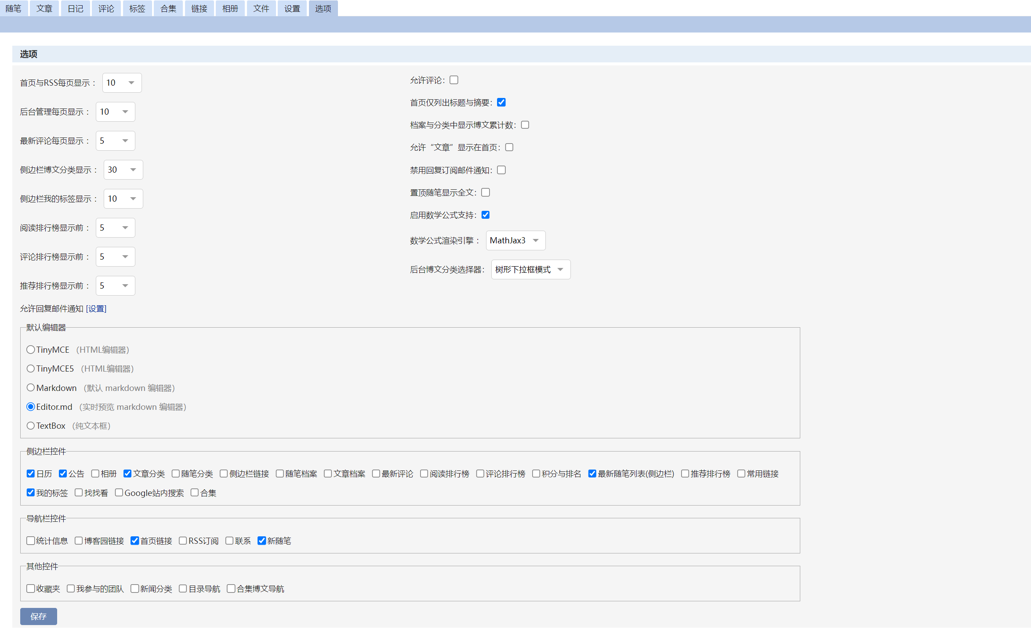Expand the MathJax3 rendering engine dropdown
The width and height of the screenshot is (1031, 629).
515,241
